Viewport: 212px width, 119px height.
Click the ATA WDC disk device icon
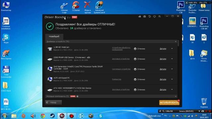[50, 90]
